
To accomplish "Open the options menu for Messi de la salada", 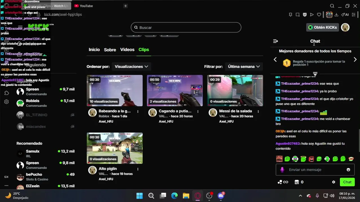I will click(x=258, y=111).
